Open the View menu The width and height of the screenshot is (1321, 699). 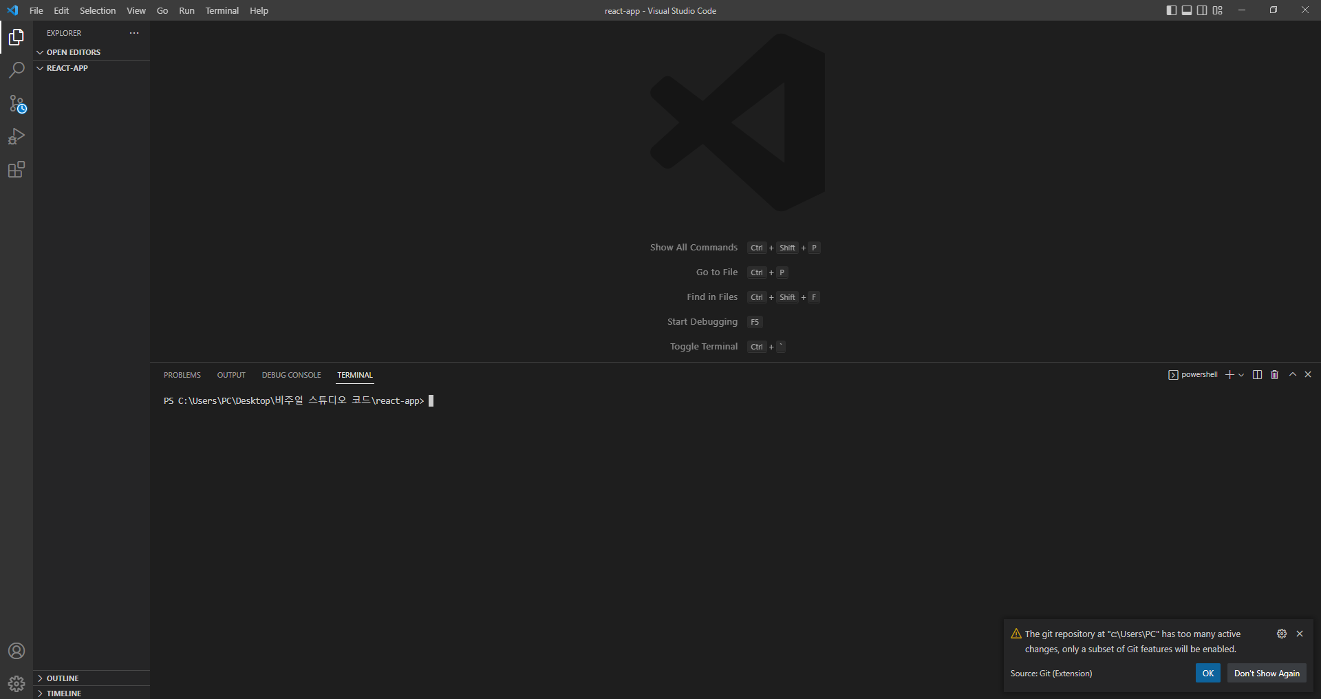pyautogui.click(x=136, y=10)
